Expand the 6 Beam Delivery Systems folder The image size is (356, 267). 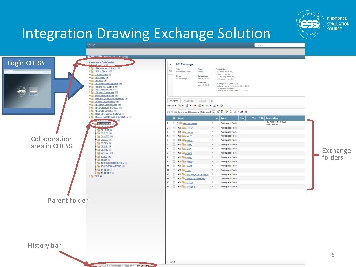[89, 108]
